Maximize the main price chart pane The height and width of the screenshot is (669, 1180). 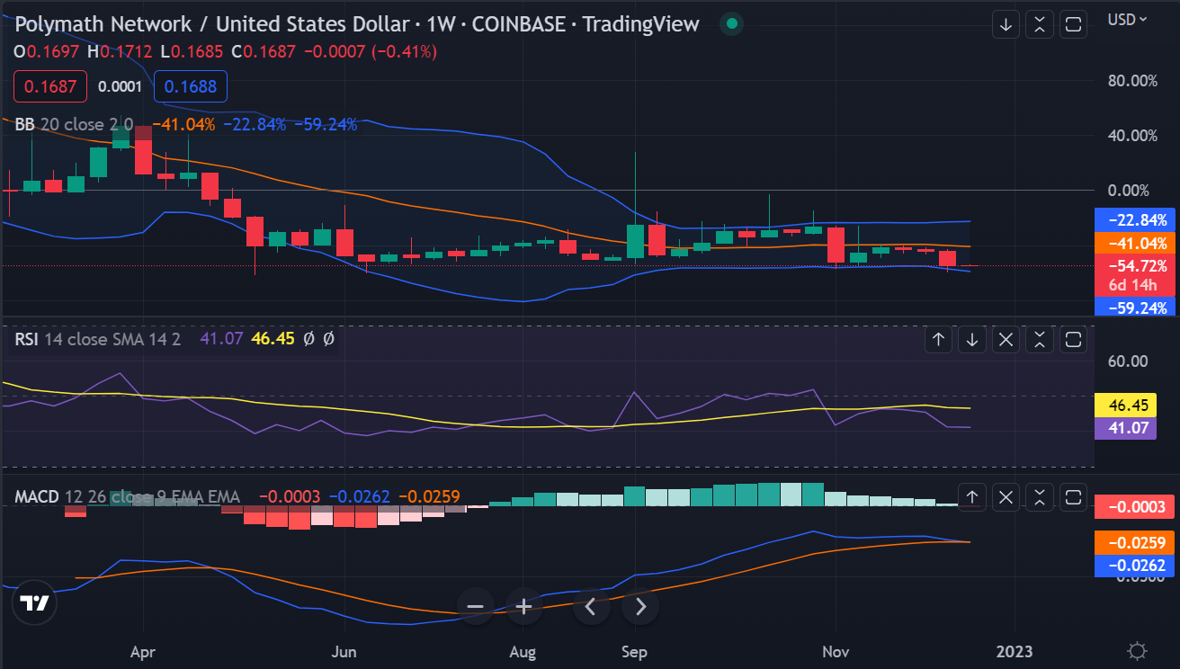(1073, 24)
